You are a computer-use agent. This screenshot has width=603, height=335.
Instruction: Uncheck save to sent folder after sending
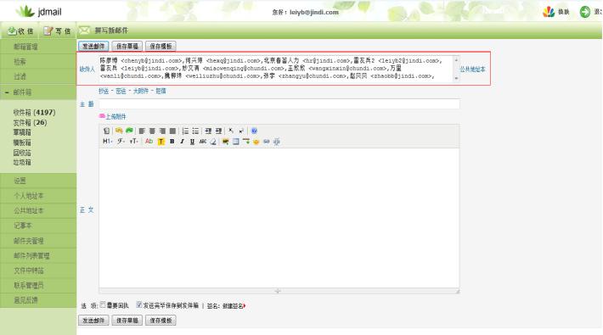139,304
